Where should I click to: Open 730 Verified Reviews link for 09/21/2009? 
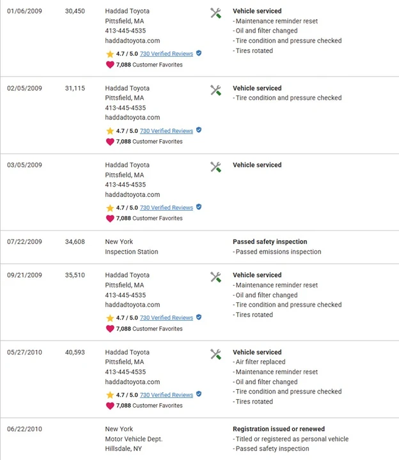tap(166, 318)
